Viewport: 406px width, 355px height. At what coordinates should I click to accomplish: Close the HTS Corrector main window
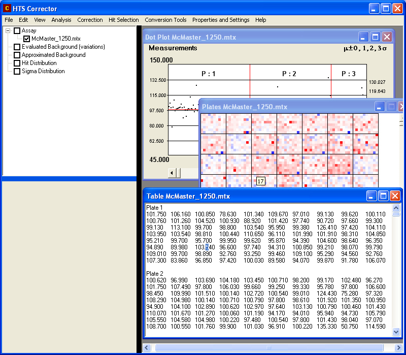(397, 9)
